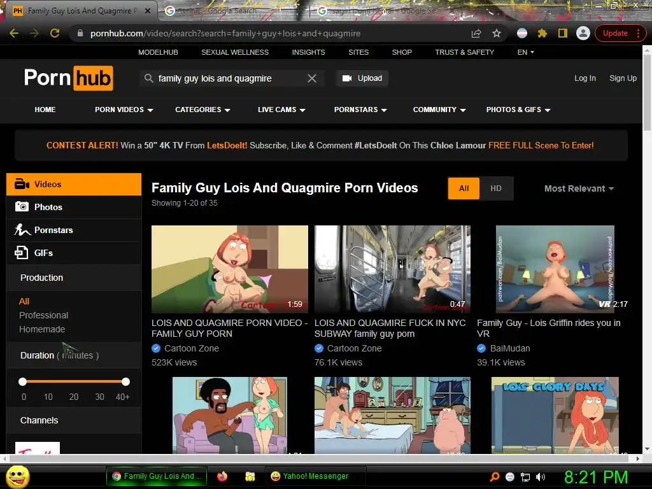Filter Production by Professional

click(44, 315)
